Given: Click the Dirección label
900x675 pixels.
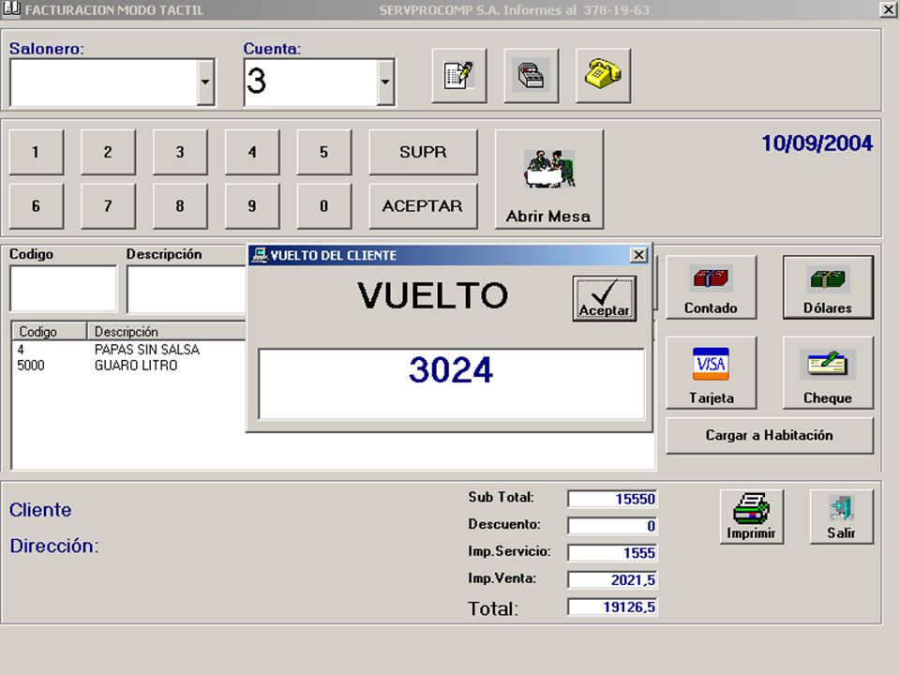Looking at the screenshot, I should point(54,546).
